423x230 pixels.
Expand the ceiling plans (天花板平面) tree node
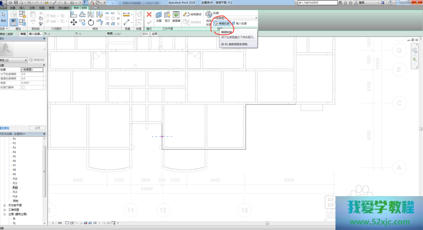pos(5,205)
